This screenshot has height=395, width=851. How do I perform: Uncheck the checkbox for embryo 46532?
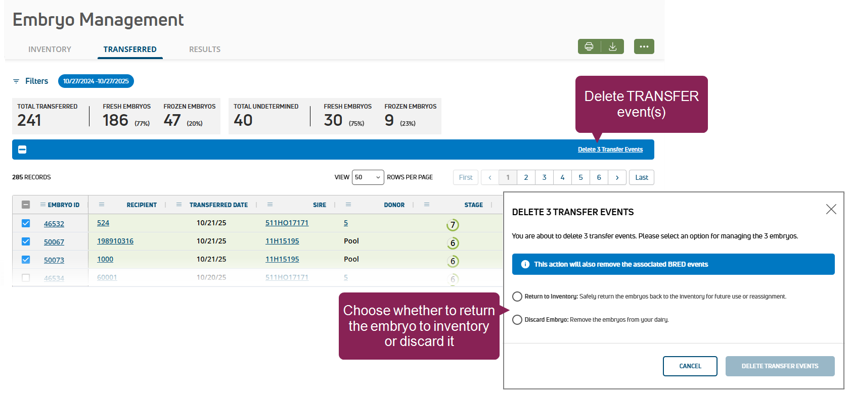[26, 223]
